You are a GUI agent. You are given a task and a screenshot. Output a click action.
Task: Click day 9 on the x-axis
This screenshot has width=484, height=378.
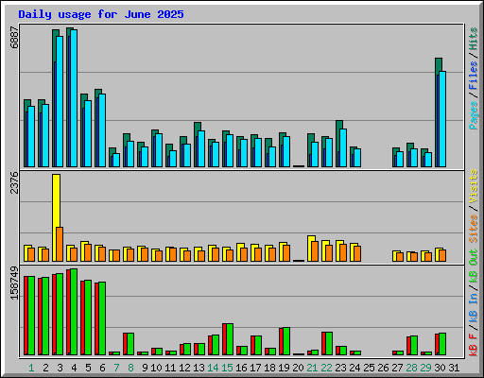145,368
